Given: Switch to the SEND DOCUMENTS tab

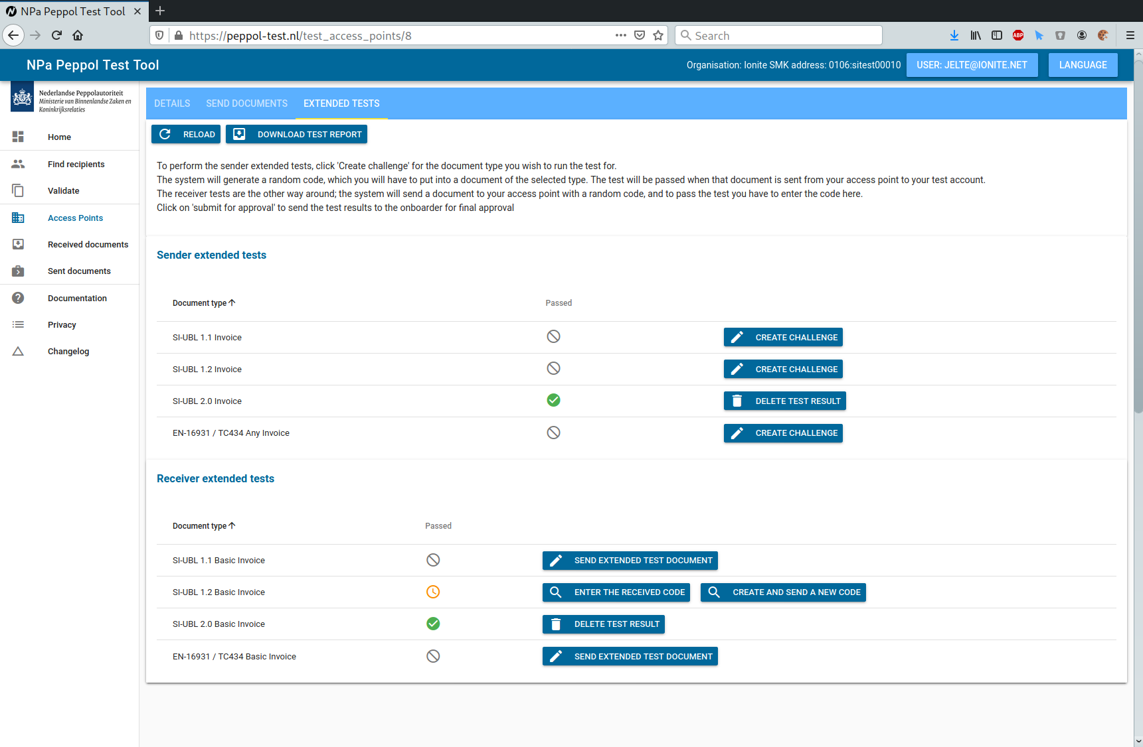Looking at the screenshot, I should click(246, 103).
